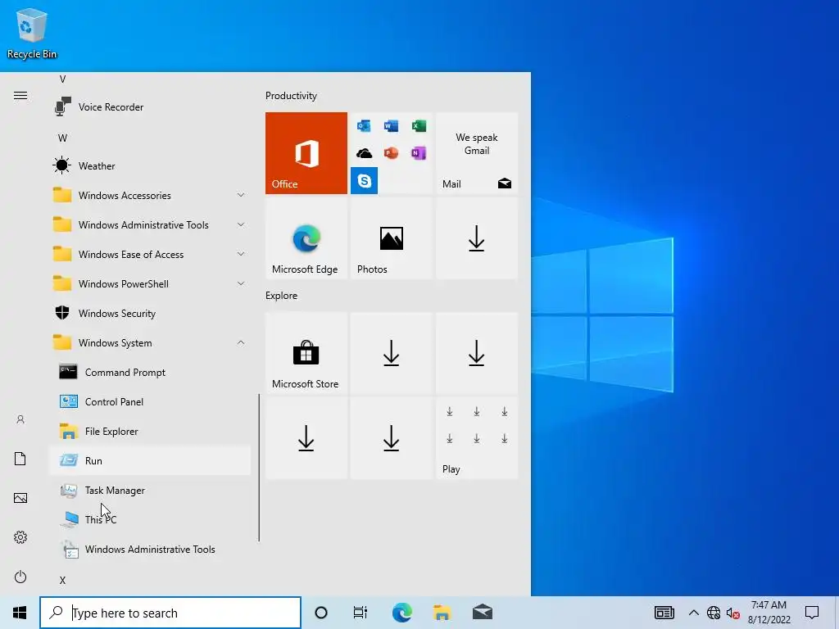Open the notification center icon

pyautogui.click(x=812, y=613)
